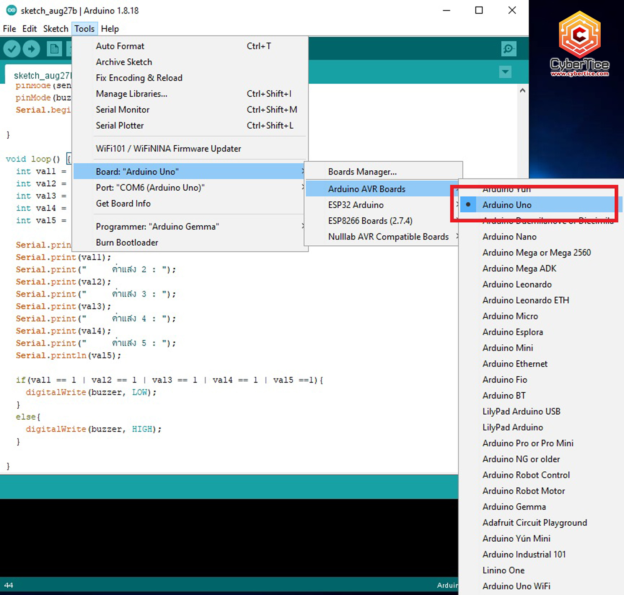624x595 pixels.
Task: Open Serial Plotter from Tools menu
Action: coord(120,125)
